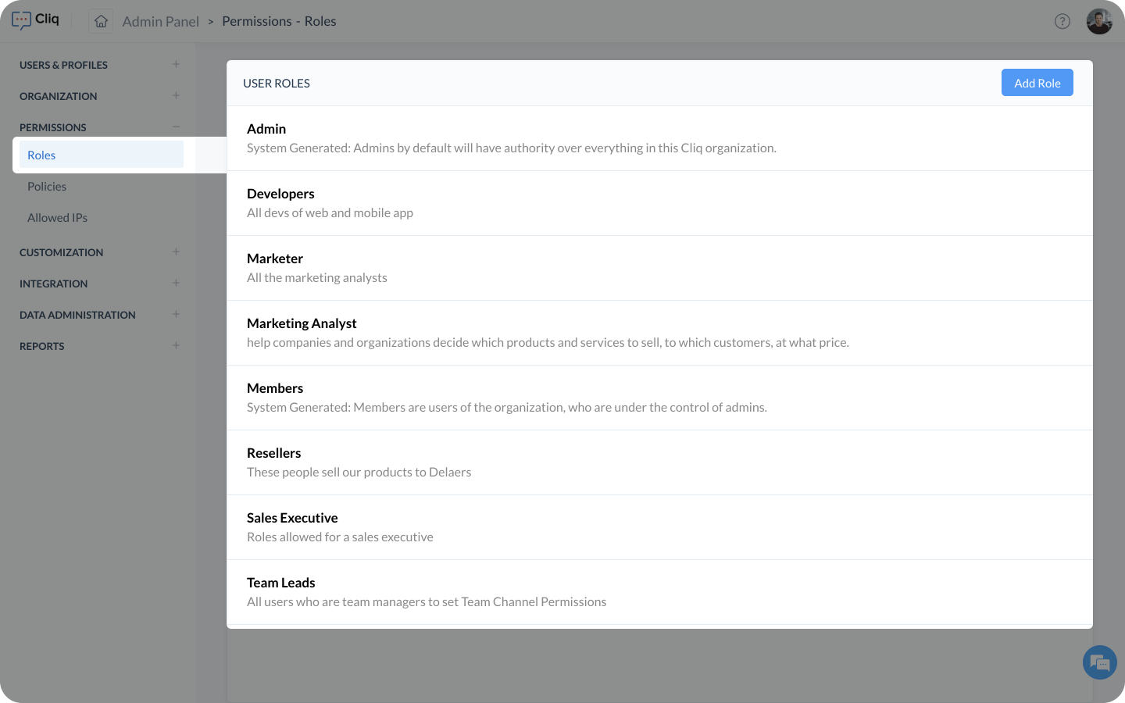Click the Add Role button
1125x703 pixels.
[x=1037, y=83]
